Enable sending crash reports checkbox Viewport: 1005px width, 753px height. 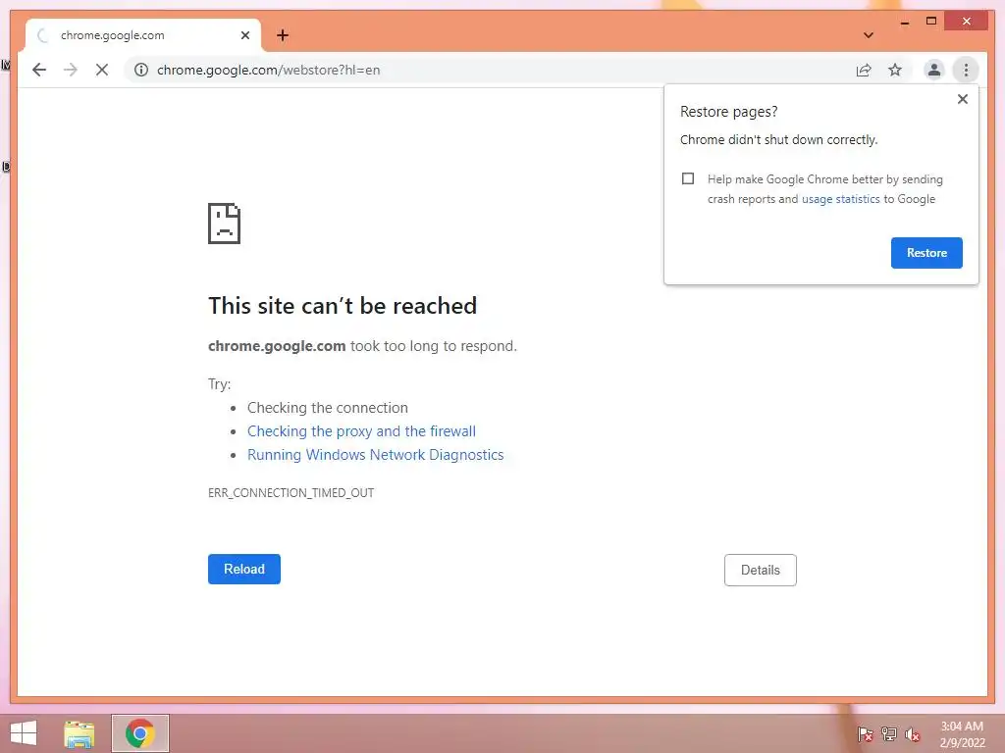[x=688, y=178]
